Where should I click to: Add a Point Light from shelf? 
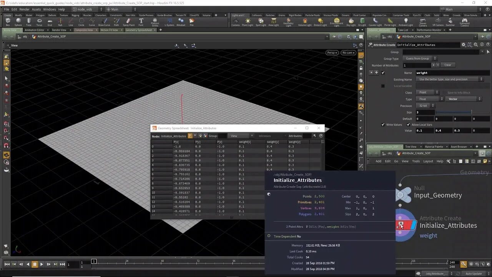(x=248, y=22)
